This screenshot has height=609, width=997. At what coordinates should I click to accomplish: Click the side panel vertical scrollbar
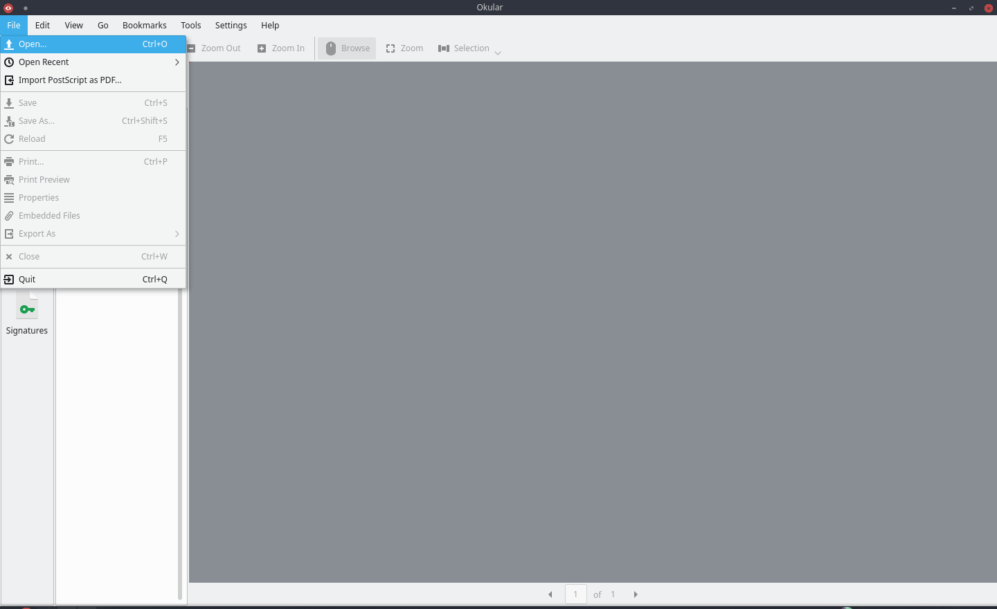point(180,443)
